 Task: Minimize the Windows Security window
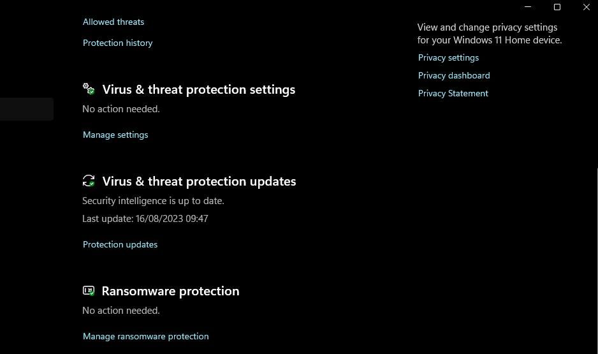pos(528,7)
